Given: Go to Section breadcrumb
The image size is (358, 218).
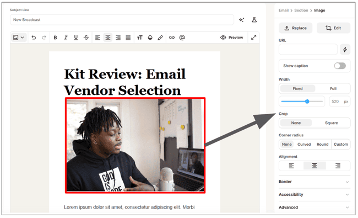Looking at the screenshot, I should click(x=301, y=10).
